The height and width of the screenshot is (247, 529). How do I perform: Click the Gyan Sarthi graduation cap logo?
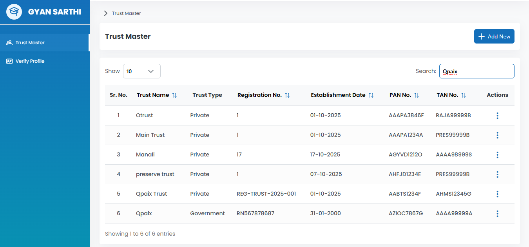coord(14,12)
